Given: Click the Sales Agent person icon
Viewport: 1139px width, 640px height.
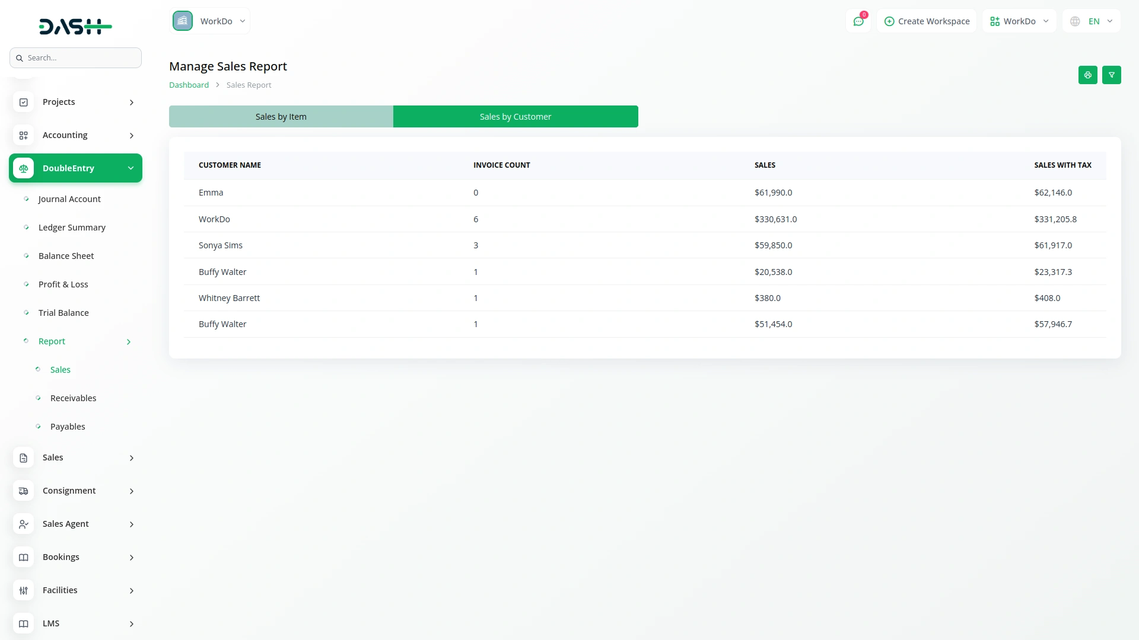Looking at the screenshot, I should tap(24, 524).
